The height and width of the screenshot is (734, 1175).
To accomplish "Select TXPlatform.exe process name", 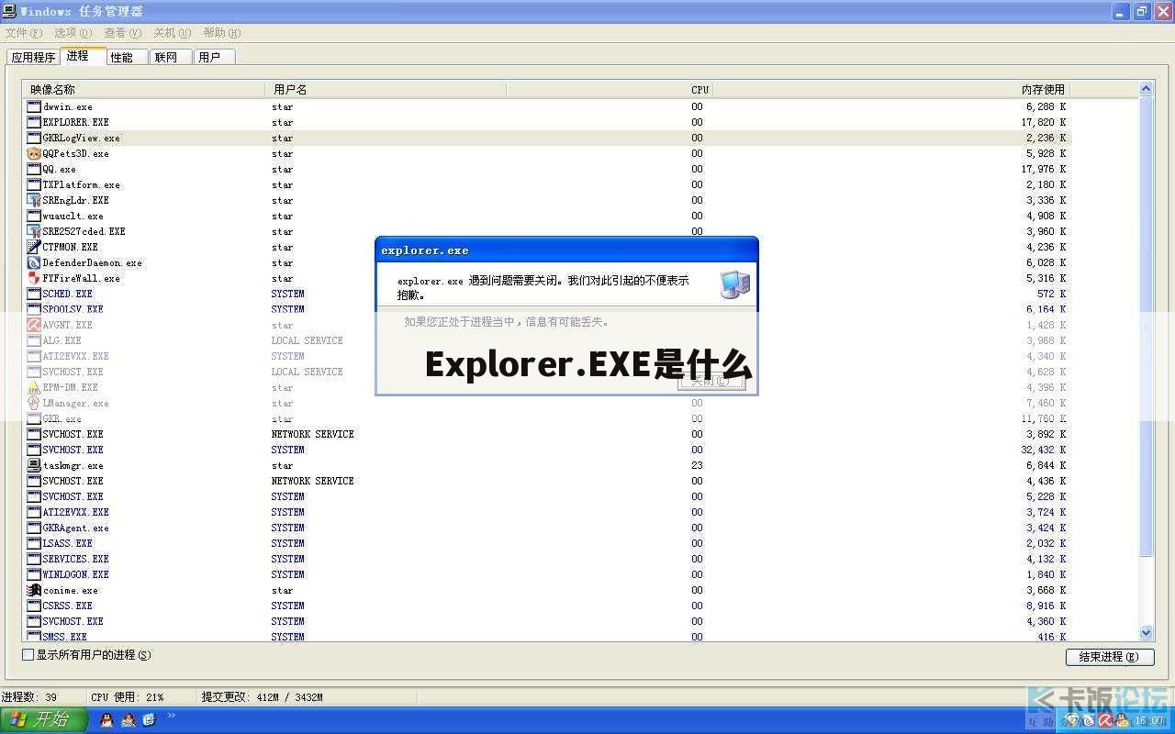I will (x=81, y=184).
